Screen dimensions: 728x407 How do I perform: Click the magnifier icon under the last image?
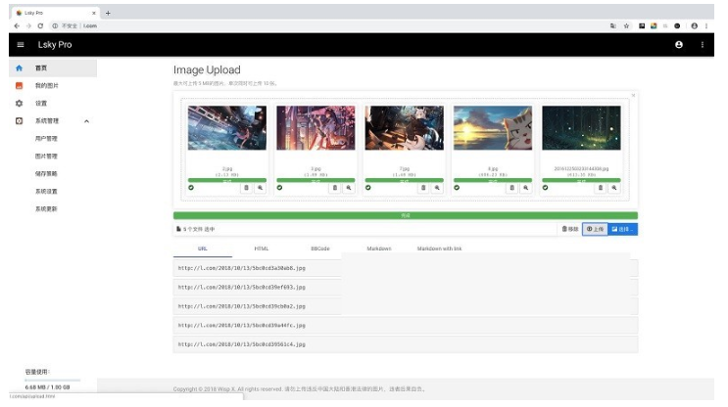click(x=614, y=187)
